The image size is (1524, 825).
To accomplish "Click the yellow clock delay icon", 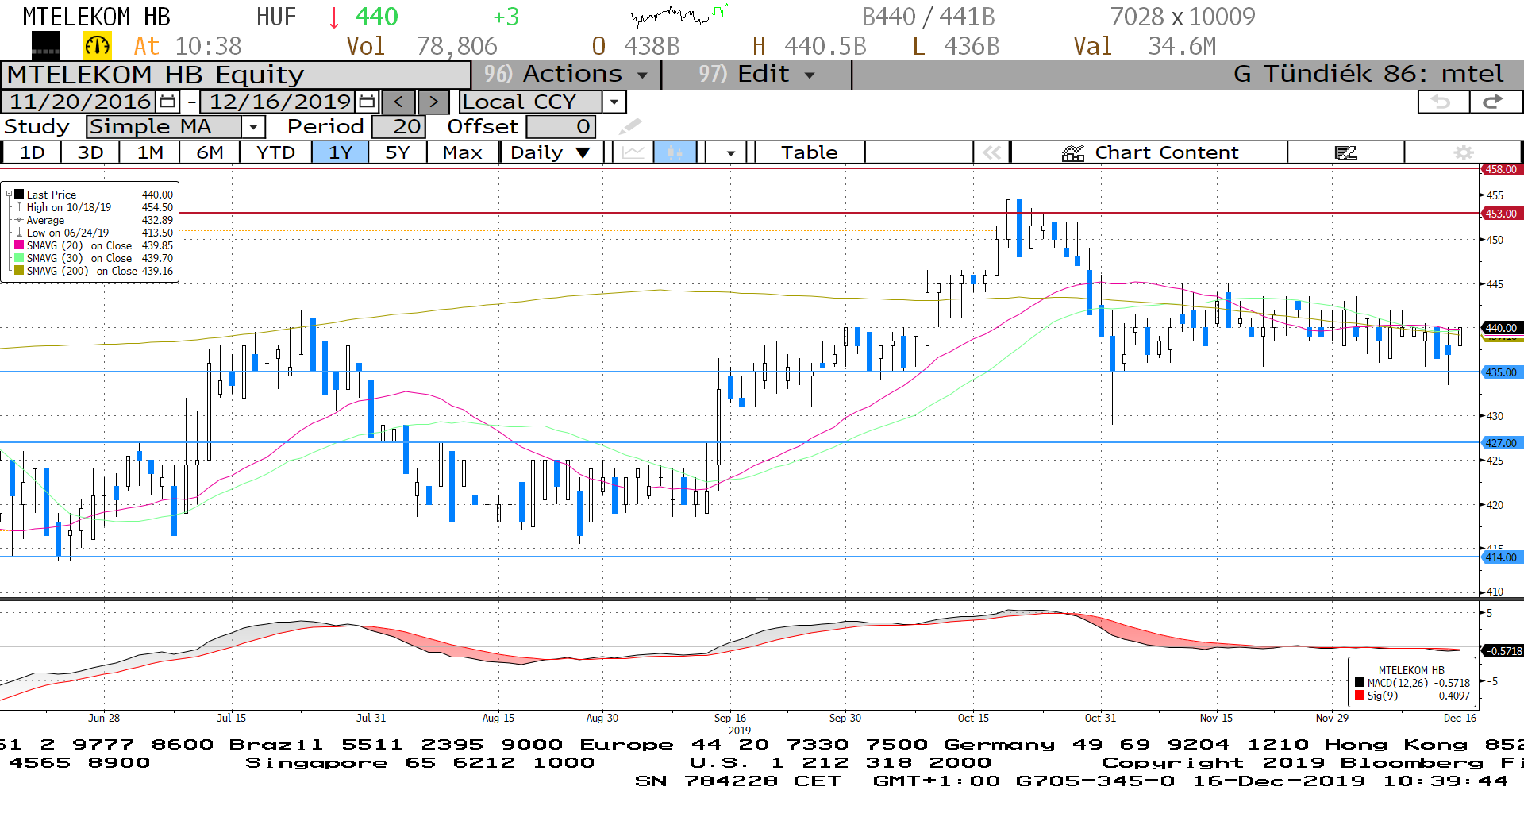I will 98,46.
